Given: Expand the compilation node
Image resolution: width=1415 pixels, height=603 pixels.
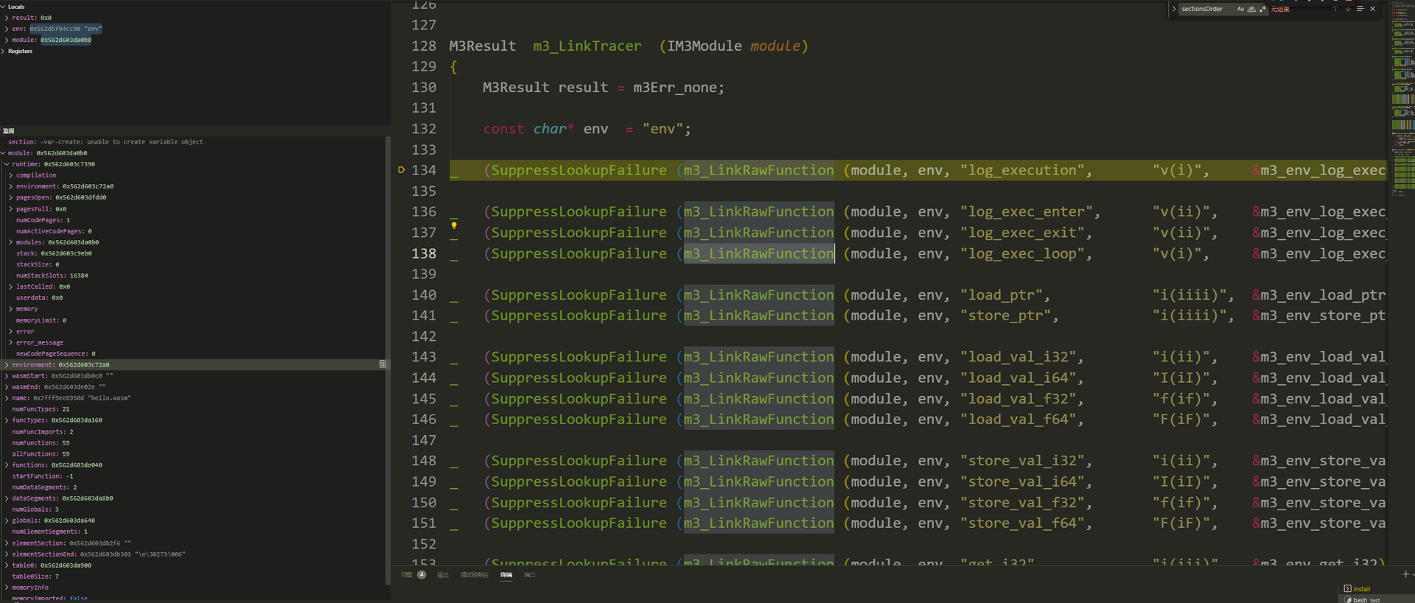Looking at the screenshot, I should [x=11, y=175].
